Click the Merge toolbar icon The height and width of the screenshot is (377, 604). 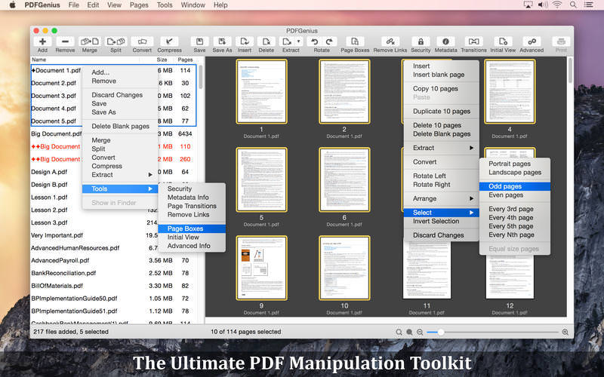tap(89, 42)
